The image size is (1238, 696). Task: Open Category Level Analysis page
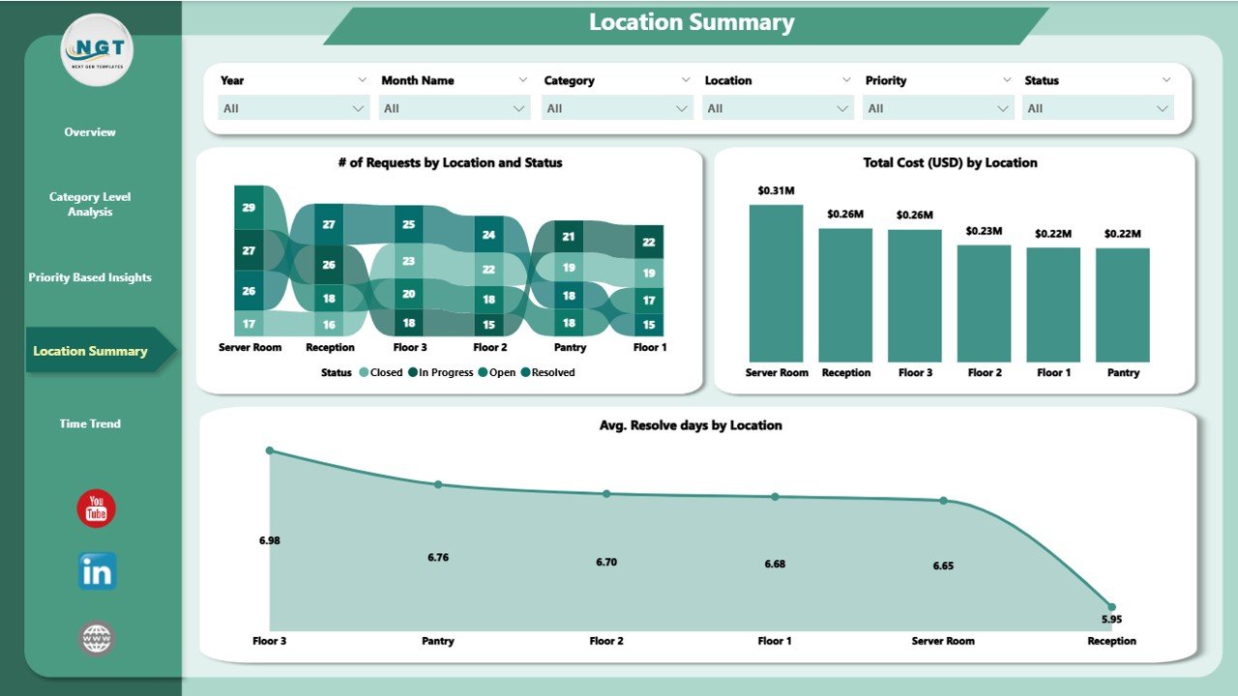click(90, 204)
